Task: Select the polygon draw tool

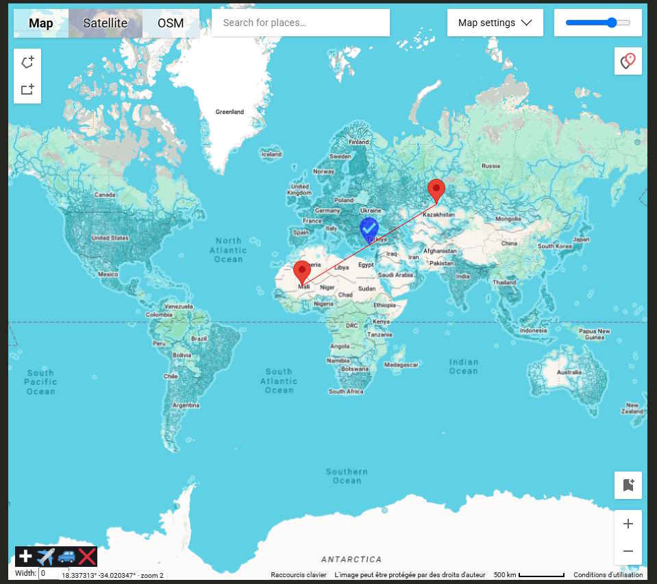Action: click(27, 62)
